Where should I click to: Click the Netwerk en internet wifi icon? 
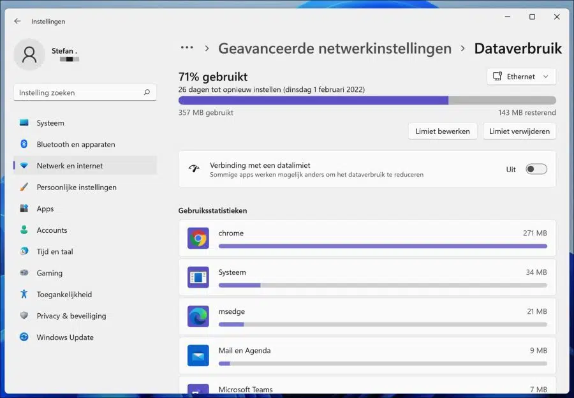pyautogui.click(x=24, y=165)
